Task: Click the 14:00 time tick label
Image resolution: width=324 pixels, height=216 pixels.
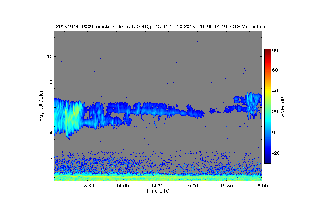Action: pyautogui.click(x=122, y=186)
